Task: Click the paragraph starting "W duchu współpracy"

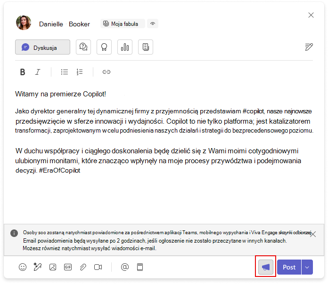Action: (158, 161)
